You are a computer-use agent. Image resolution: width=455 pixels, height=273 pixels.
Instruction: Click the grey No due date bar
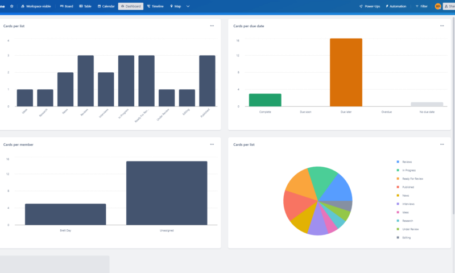pos(427,105)
